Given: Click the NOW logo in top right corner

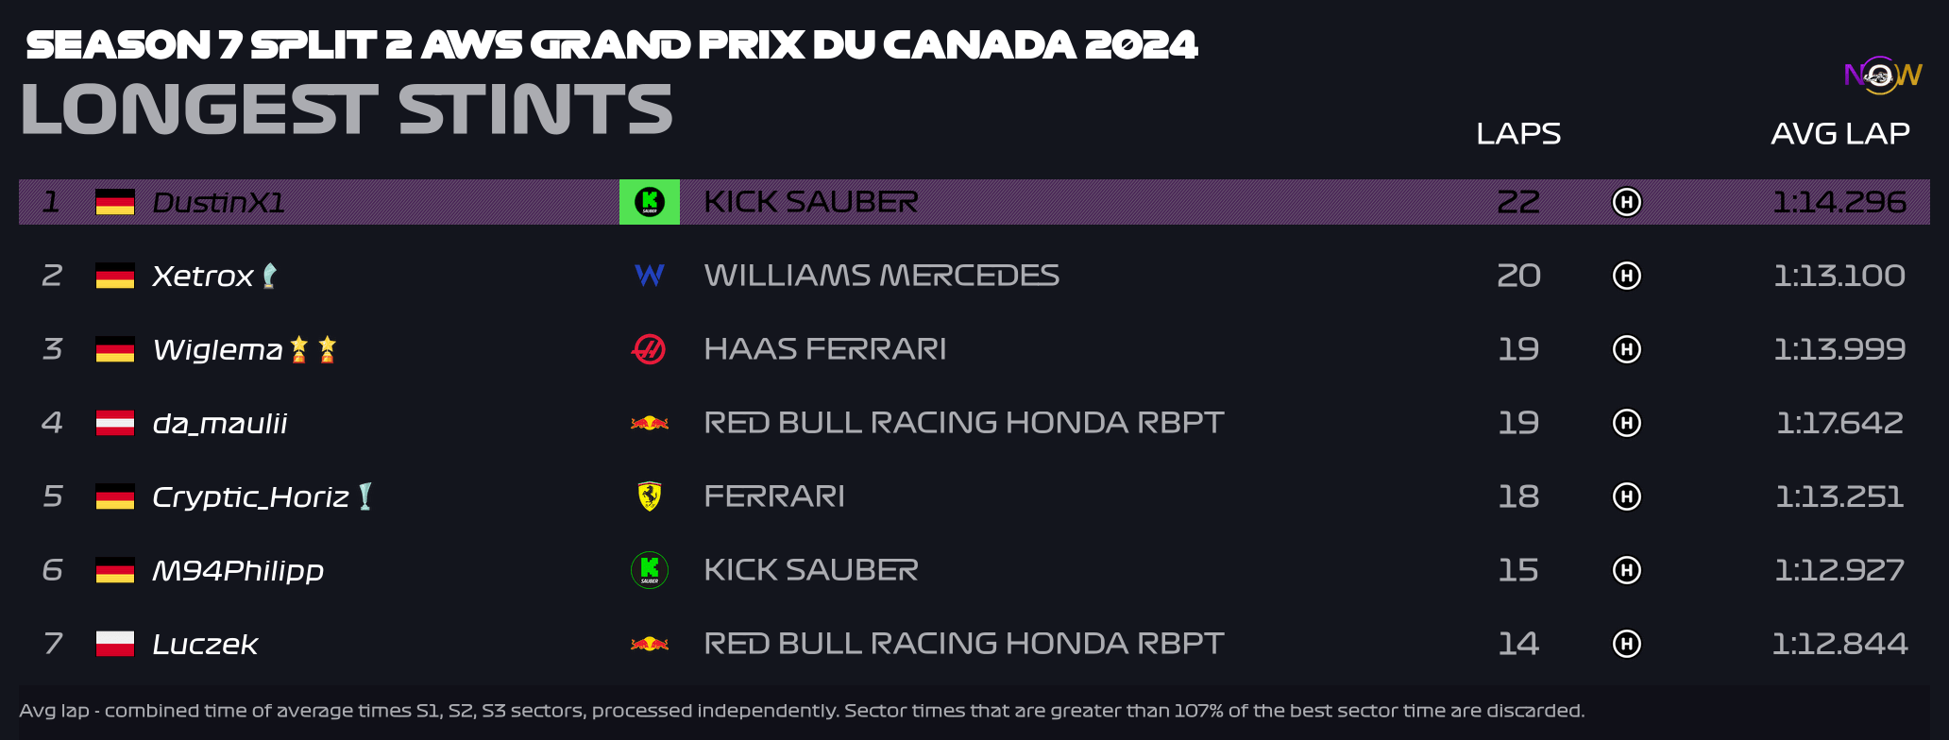Looking at the screenshot, I should pyautogui.click(x=1883, y=76).
